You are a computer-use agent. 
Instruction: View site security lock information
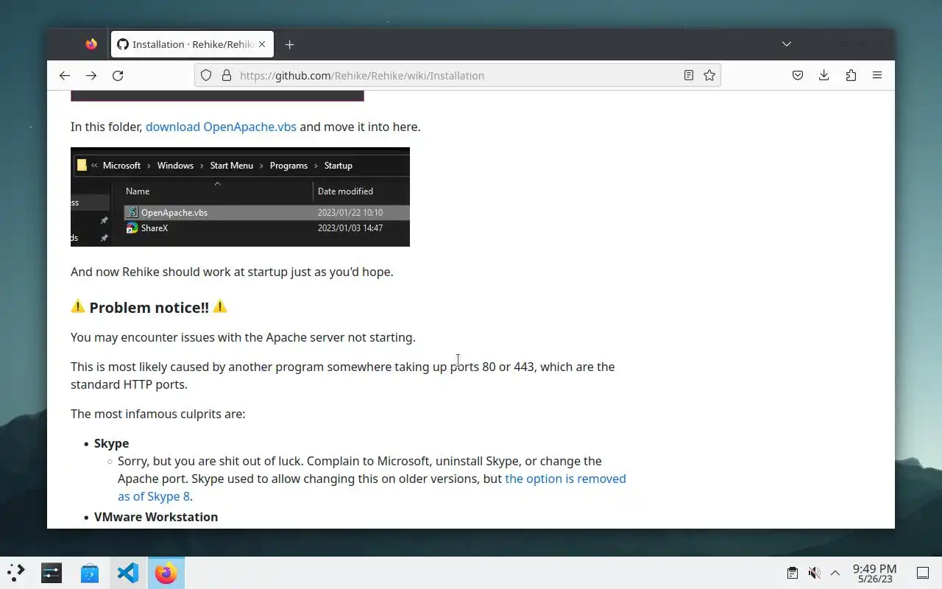click(226, 75)
